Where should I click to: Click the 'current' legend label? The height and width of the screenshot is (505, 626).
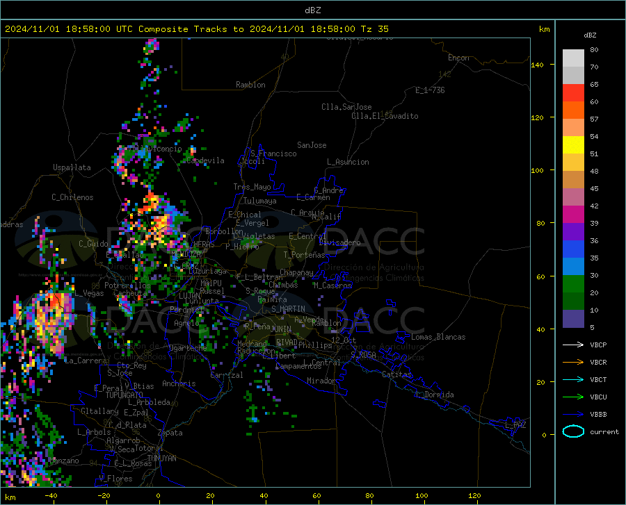click(604, 431)
